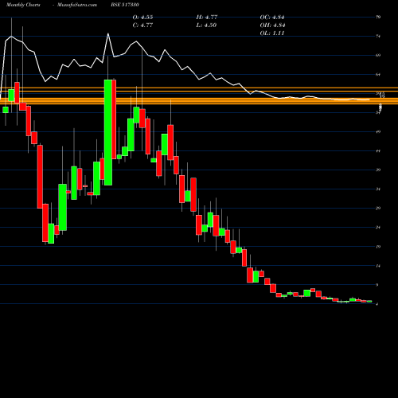Select the low value 'L: 4.50'

coord(206,25)
